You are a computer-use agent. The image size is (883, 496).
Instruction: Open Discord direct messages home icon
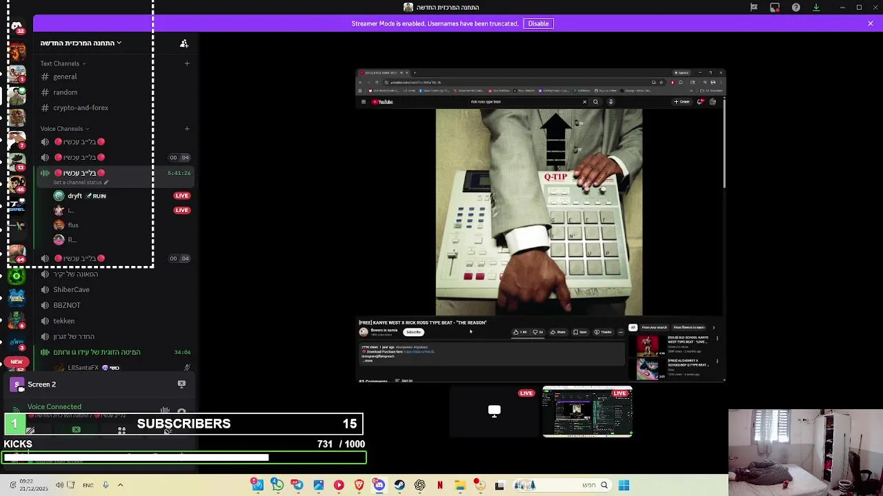click(17, 27)
